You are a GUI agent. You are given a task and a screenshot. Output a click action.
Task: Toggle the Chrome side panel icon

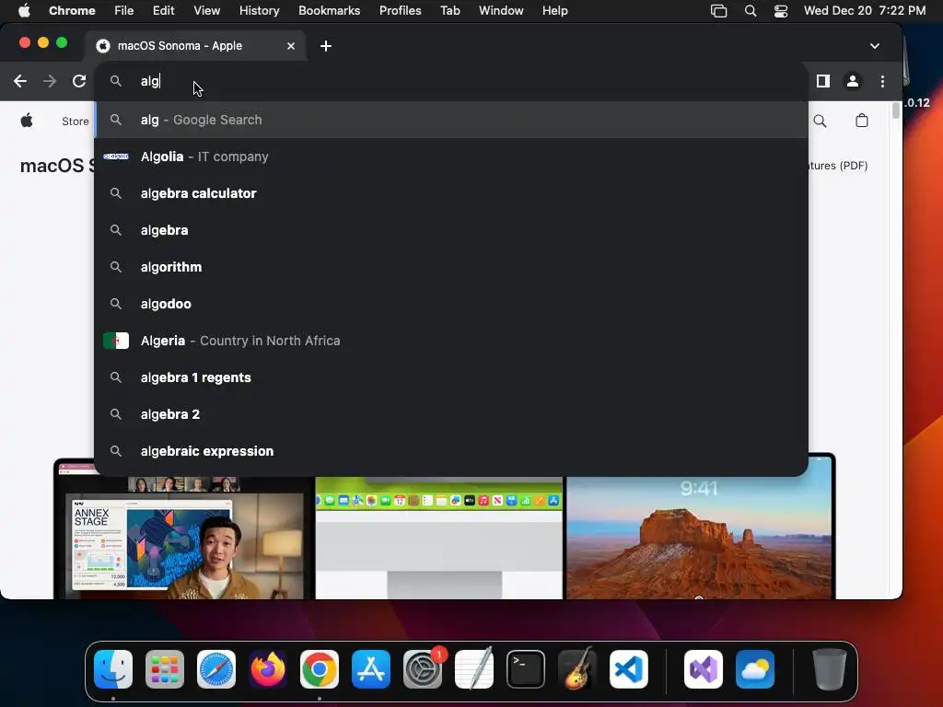[822, 81]
